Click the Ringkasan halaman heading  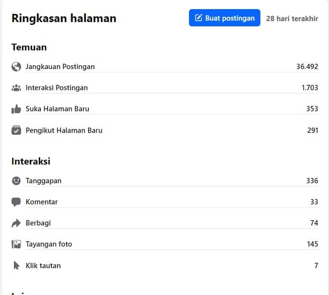[64, 18]
